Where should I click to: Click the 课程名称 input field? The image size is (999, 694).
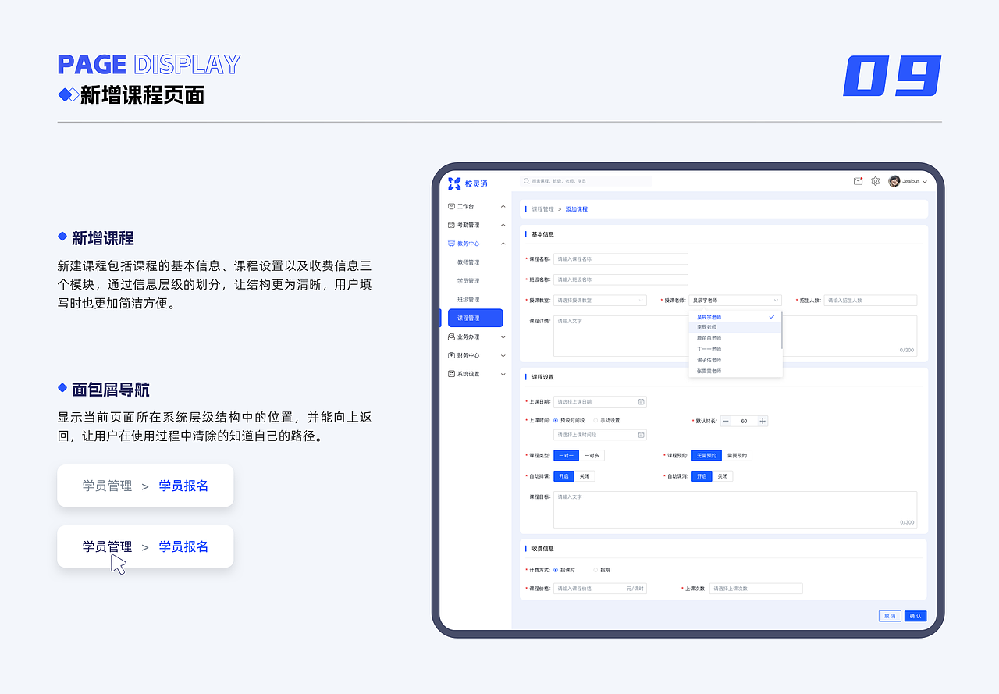(620, 258)
